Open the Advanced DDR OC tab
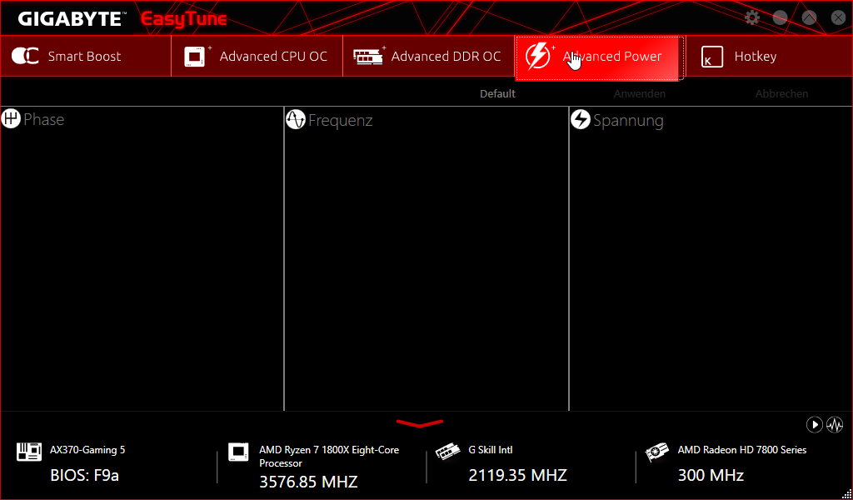 pyautogui.click(x=429, y=56)
